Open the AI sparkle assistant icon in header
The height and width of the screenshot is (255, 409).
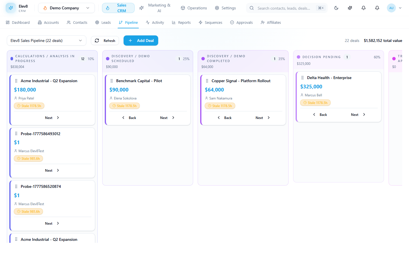(350, 8)
